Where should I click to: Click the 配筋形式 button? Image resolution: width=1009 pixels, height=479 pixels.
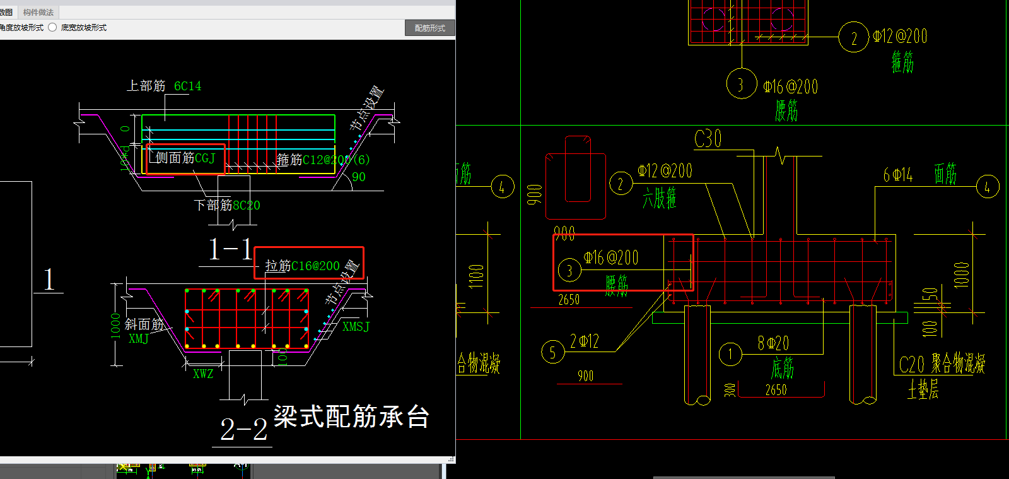tap(429, 28)
